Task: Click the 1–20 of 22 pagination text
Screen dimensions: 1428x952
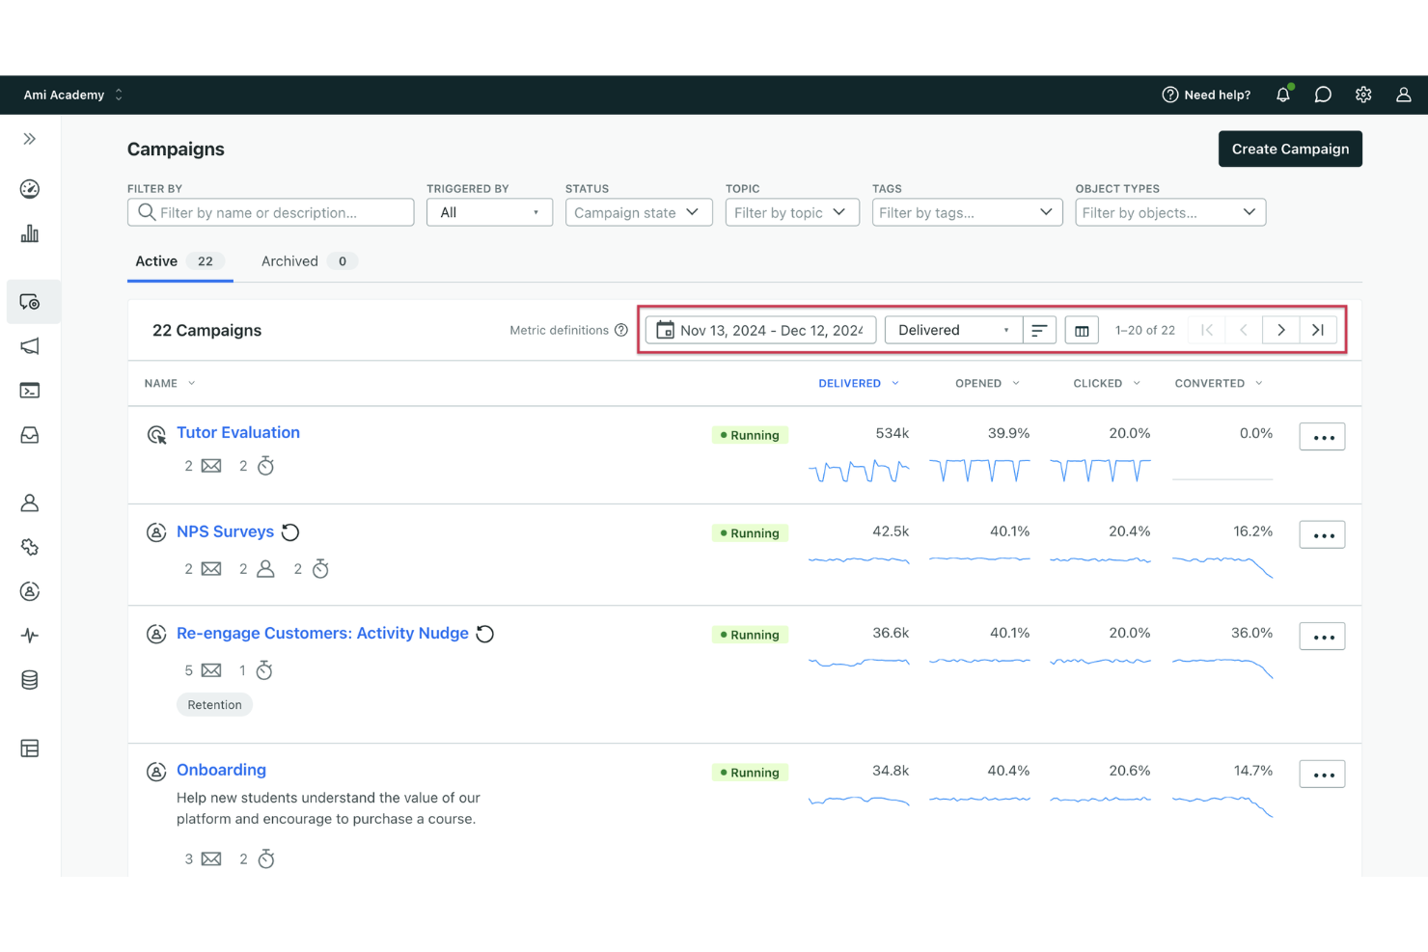Action: pyautogui.click(x=1145, y=330)
